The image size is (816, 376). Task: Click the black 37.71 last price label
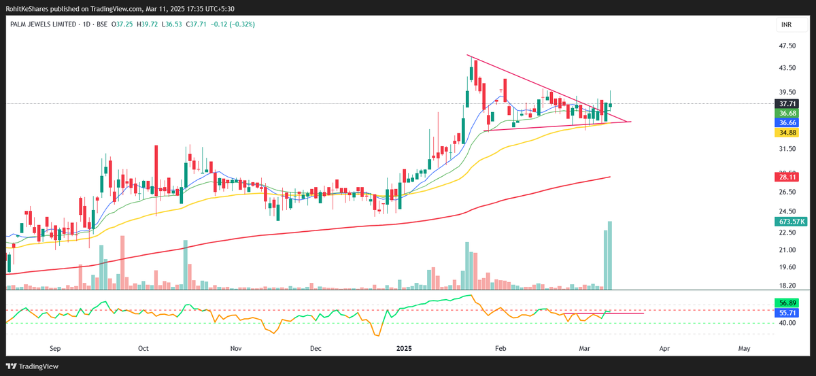pos(787,103)
